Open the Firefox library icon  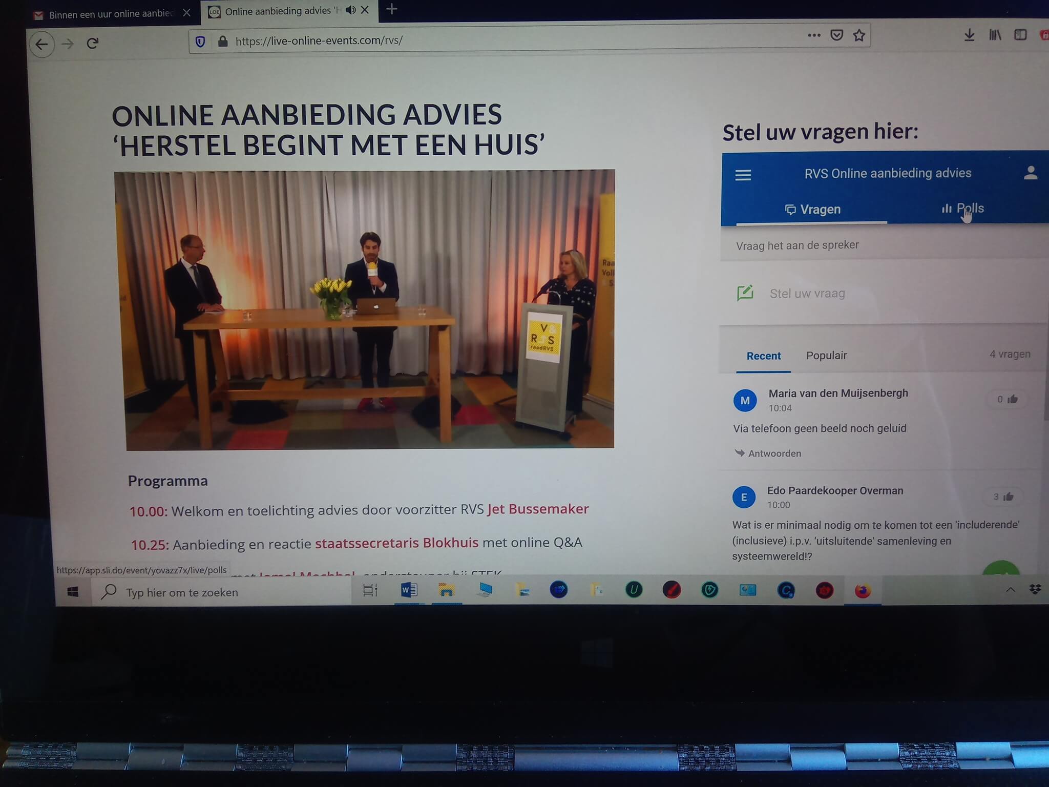995,35
